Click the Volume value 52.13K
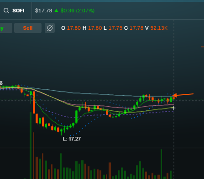Screen dimensions: 204x179 point(159,28)
